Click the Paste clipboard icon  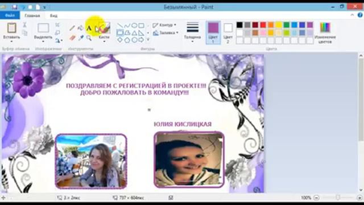(11, 28)
